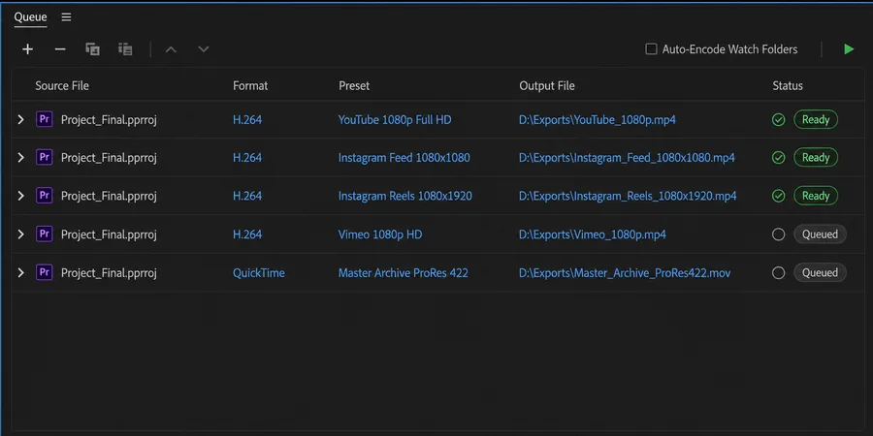The height and width of the screenshot is (436, 873).
Task: Click the Premiere icon in the Vimeo row
Action: [45, 234]
